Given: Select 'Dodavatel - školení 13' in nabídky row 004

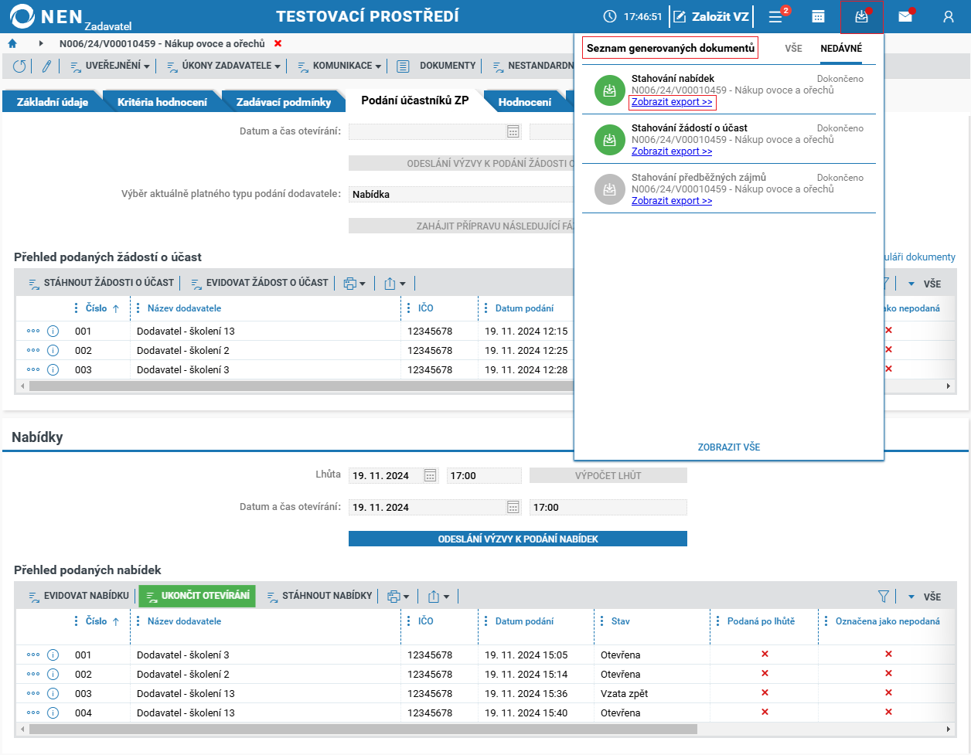Looking at the screenshot, I should coord(186,712).
